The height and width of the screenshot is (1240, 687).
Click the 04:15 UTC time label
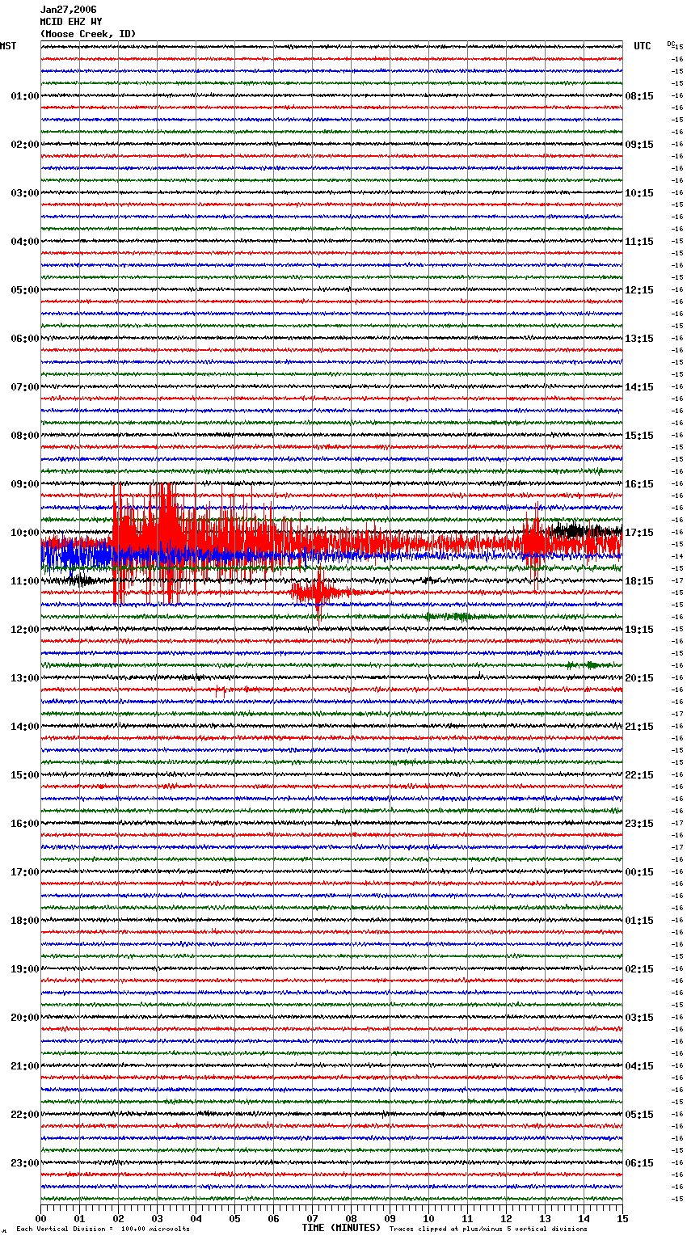[639, 1066]
